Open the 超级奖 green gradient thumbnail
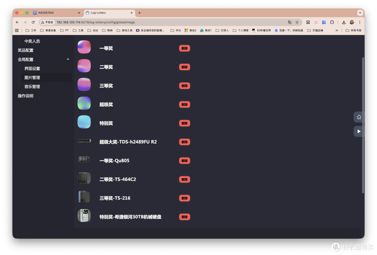377x255 pixels. [84, 103]
